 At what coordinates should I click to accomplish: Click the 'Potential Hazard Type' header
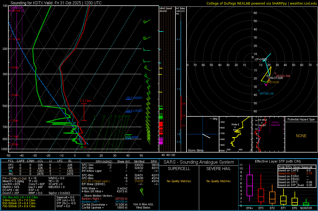pos(301,119)
